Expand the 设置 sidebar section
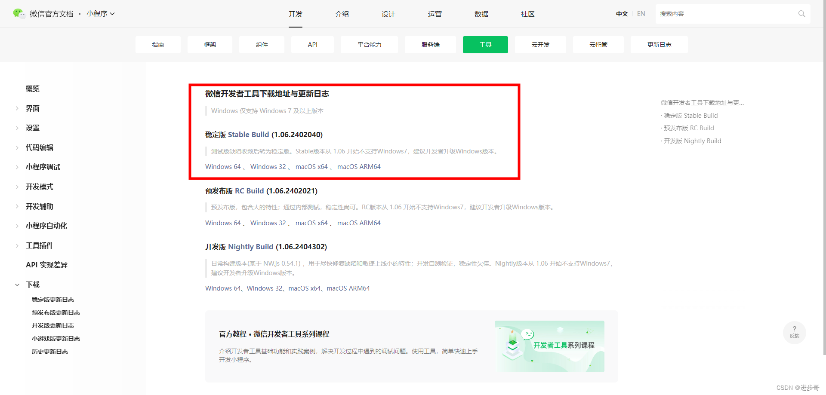Viewport: 826px width, 395px height. click(x=17, y=128)
